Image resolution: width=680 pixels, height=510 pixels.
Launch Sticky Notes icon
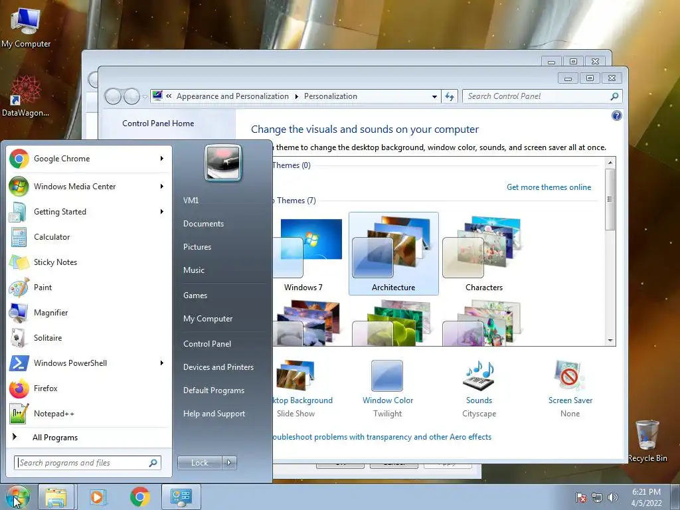(x=19, y=262)
